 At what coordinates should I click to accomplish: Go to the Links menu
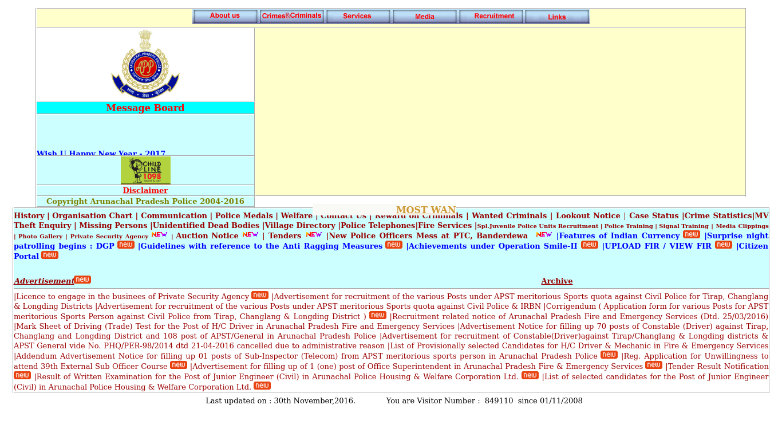(557, 17)
